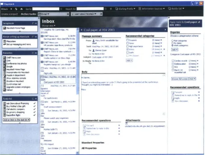Check the Favor category
Screen dimensions: 205x155
pos(128,43)
